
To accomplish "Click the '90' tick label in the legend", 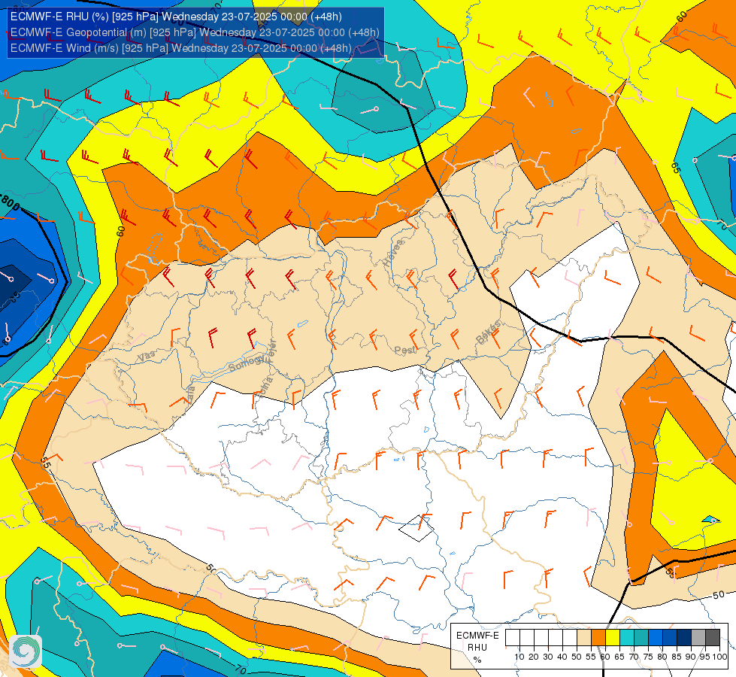I will (x=691, y=657).
